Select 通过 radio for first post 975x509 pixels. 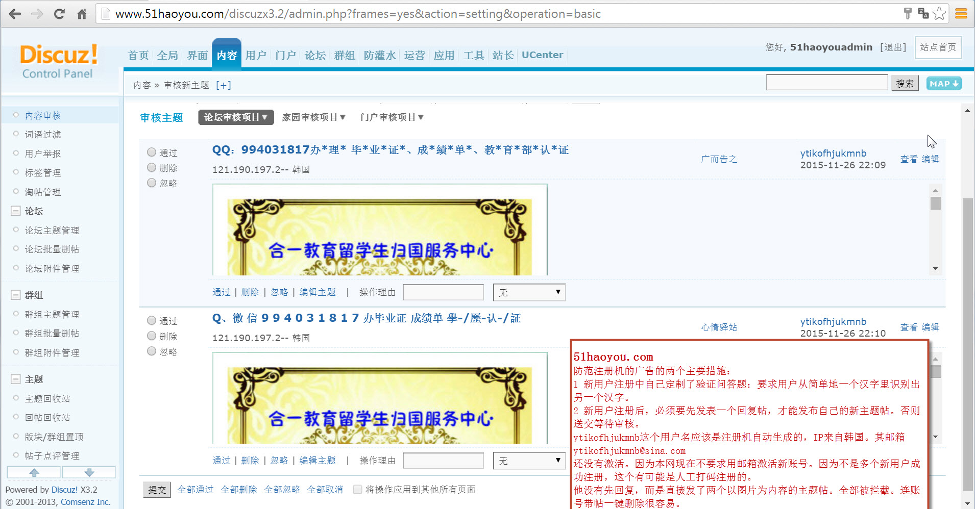152,152
